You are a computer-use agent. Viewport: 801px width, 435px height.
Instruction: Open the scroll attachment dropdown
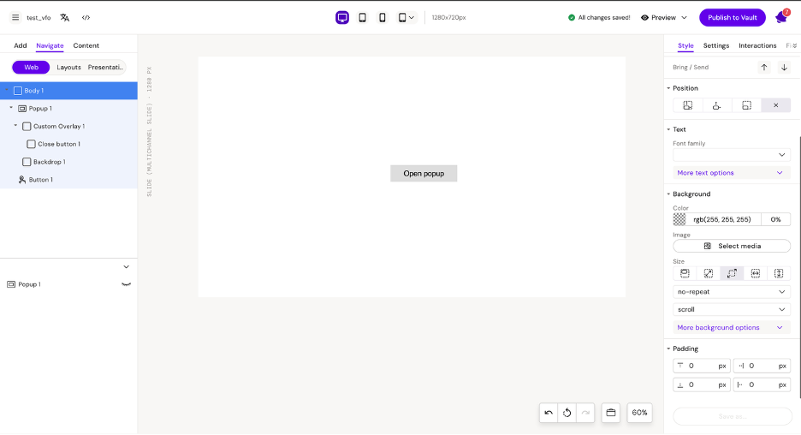coord(732,310)
